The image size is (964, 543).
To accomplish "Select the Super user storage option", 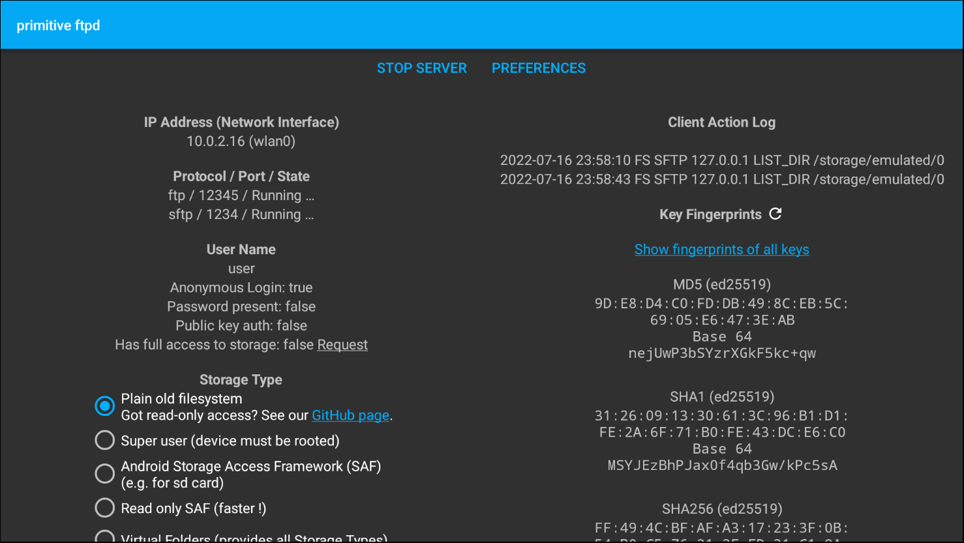I will (104, 441).
